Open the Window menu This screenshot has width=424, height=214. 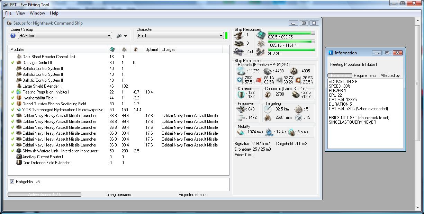coord(37,13)
